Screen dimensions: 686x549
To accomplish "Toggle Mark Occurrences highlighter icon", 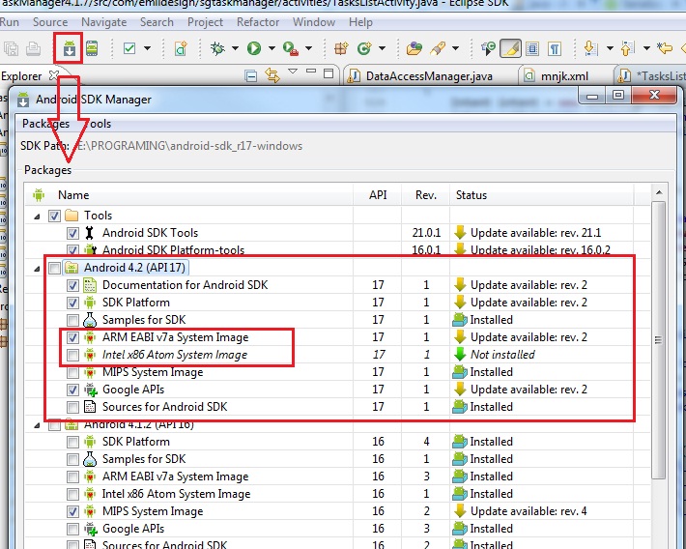I will point(510,48).
